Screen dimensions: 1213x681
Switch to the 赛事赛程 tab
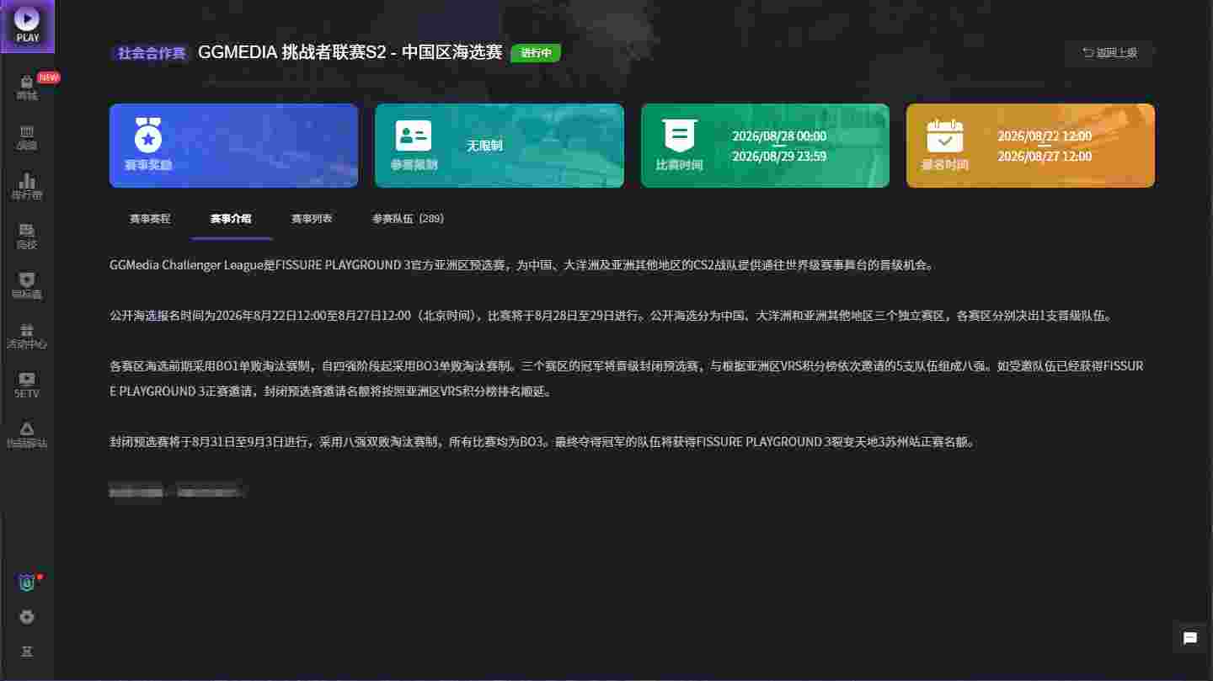[x=150, y=219]
